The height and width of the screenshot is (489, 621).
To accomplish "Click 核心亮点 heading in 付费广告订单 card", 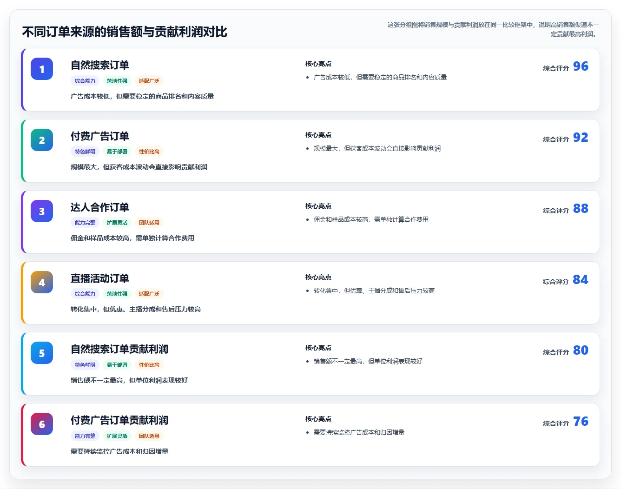I will click(x=318, y=135).
